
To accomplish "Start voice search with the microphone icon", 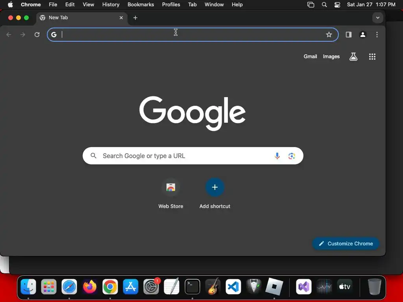I will pyautogui.click(x=277, y=156).
